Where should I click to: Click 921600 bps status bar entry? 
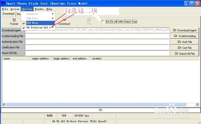pyautogui.click(x=82, y=115)
